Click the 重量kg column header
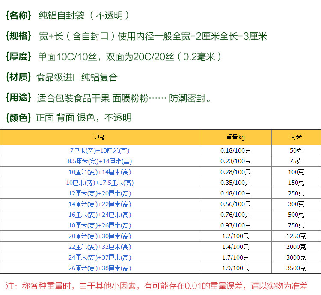Screen dimensions: 321x295 (235, 137)
